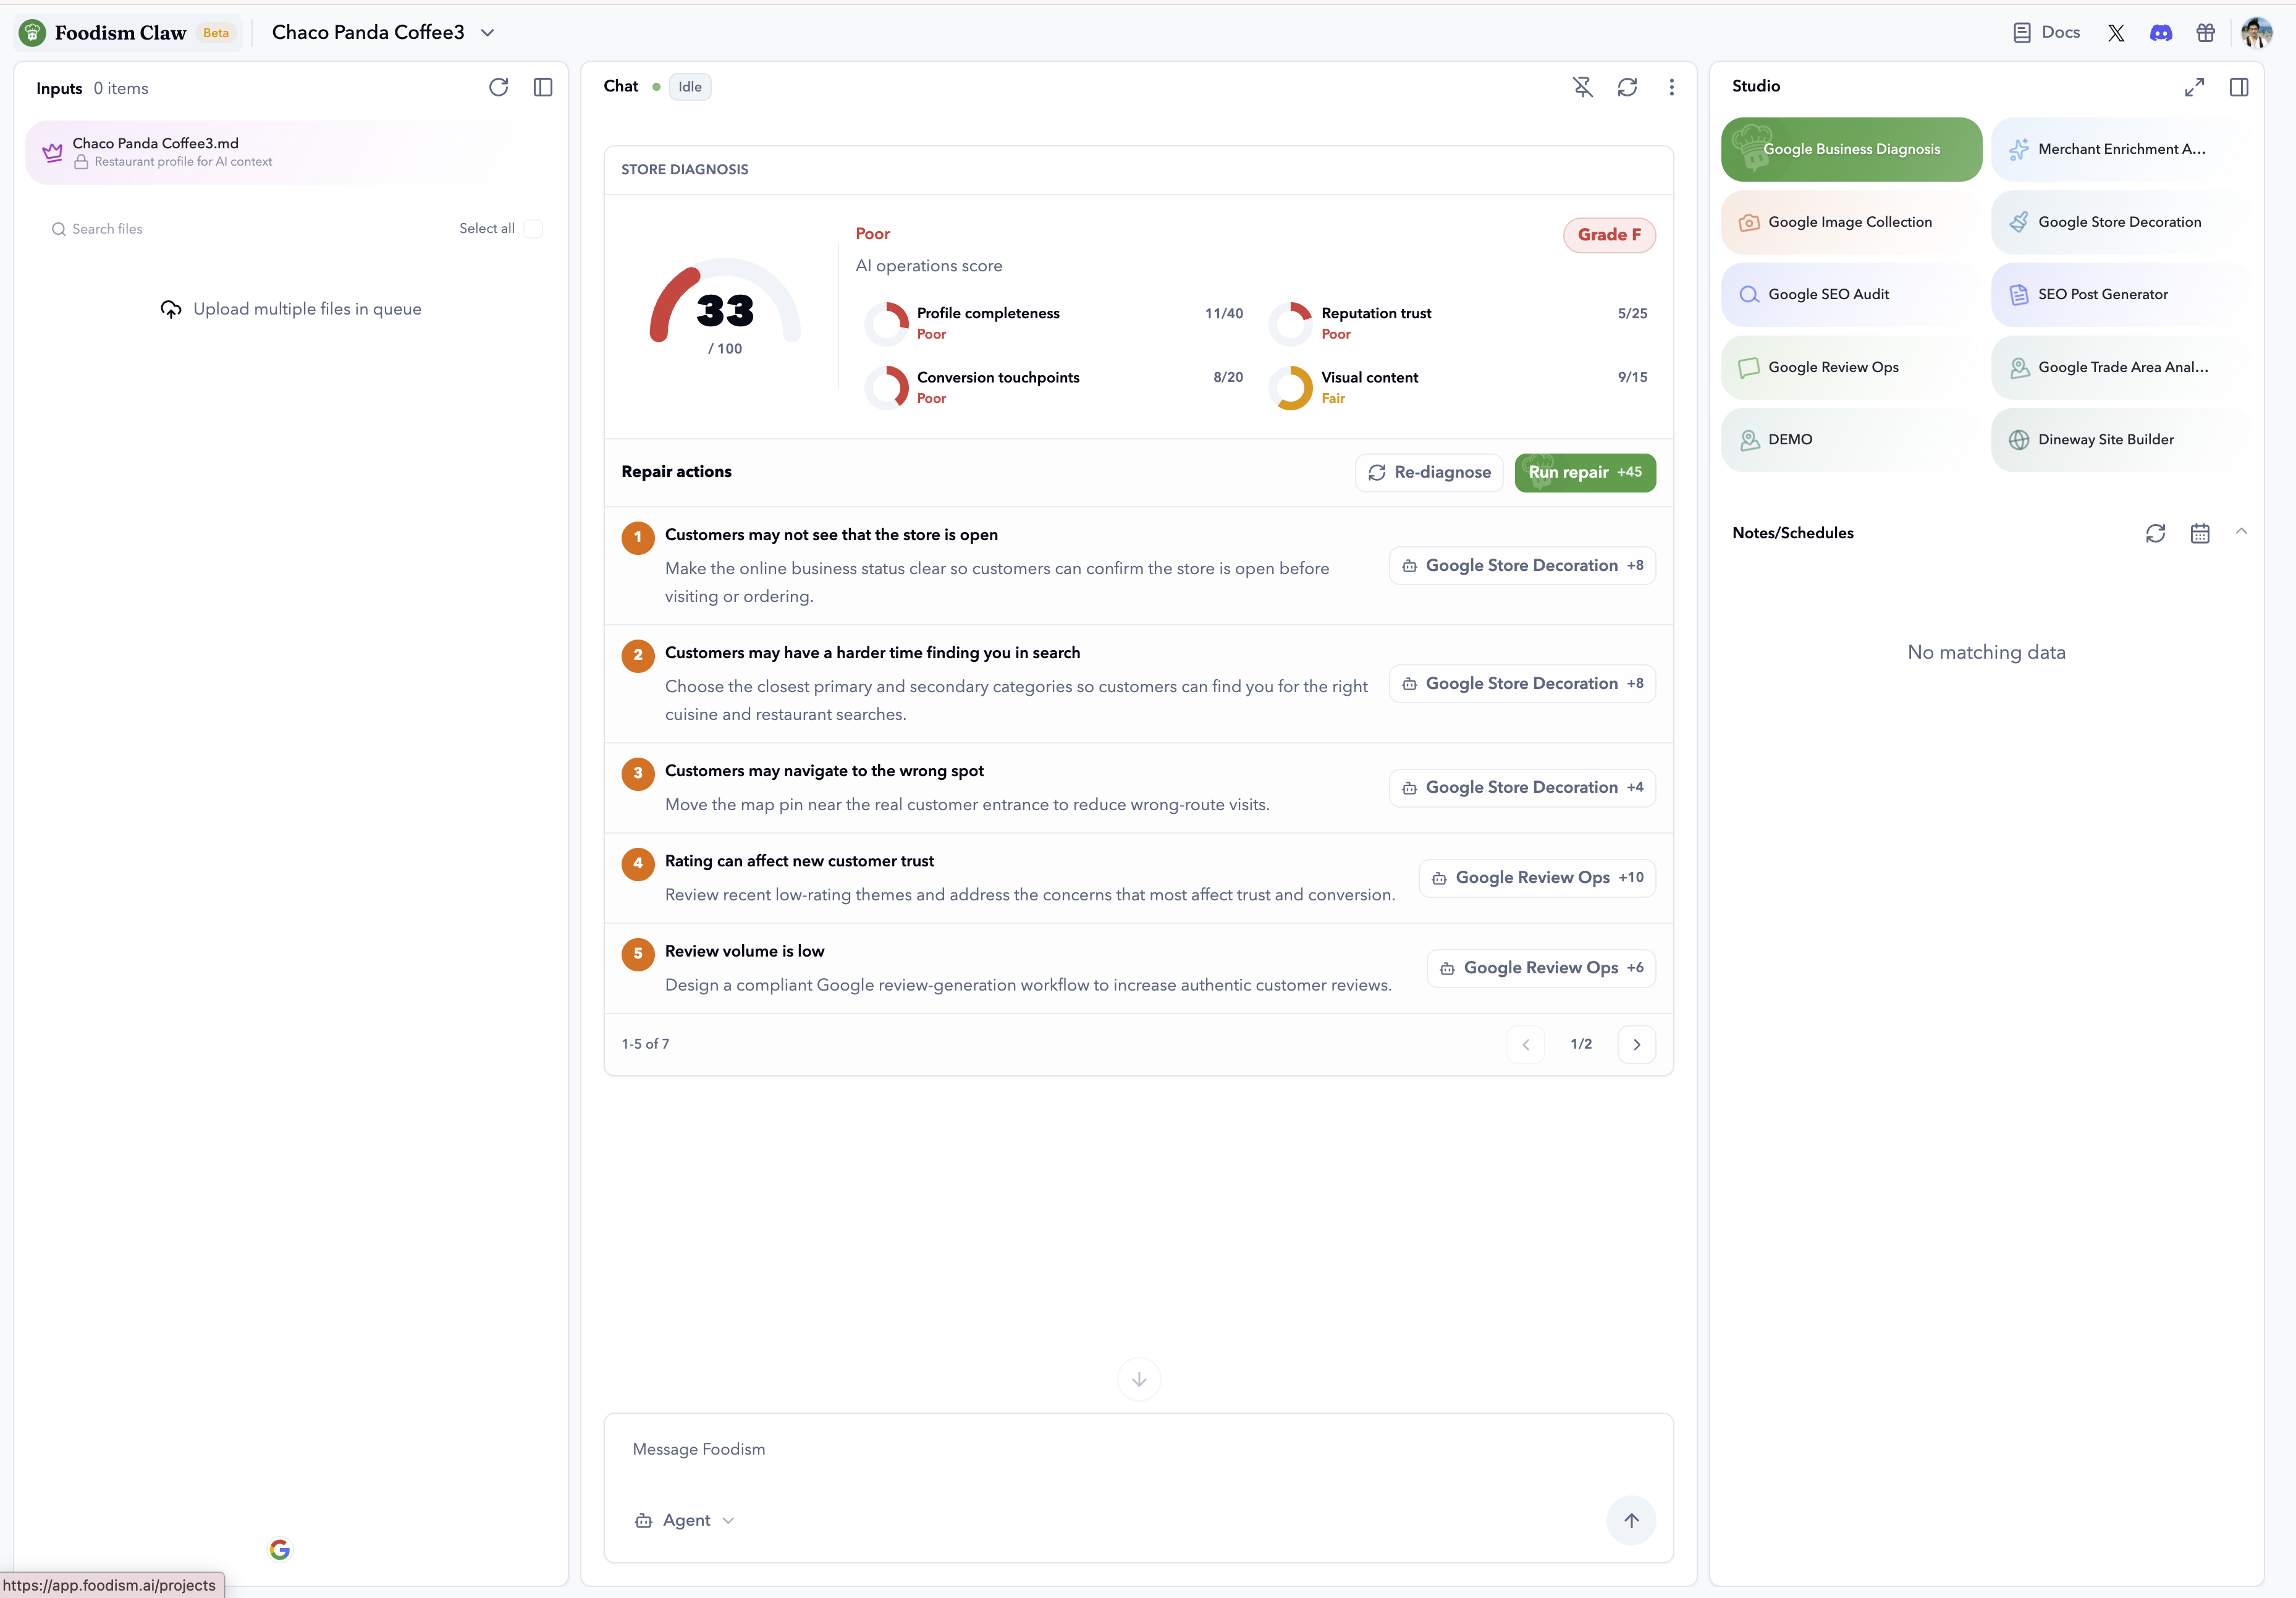Click Google Review Ops +6 button
The width and height of the screenshot is (2296, 1598).
[x=1541, y=968]
